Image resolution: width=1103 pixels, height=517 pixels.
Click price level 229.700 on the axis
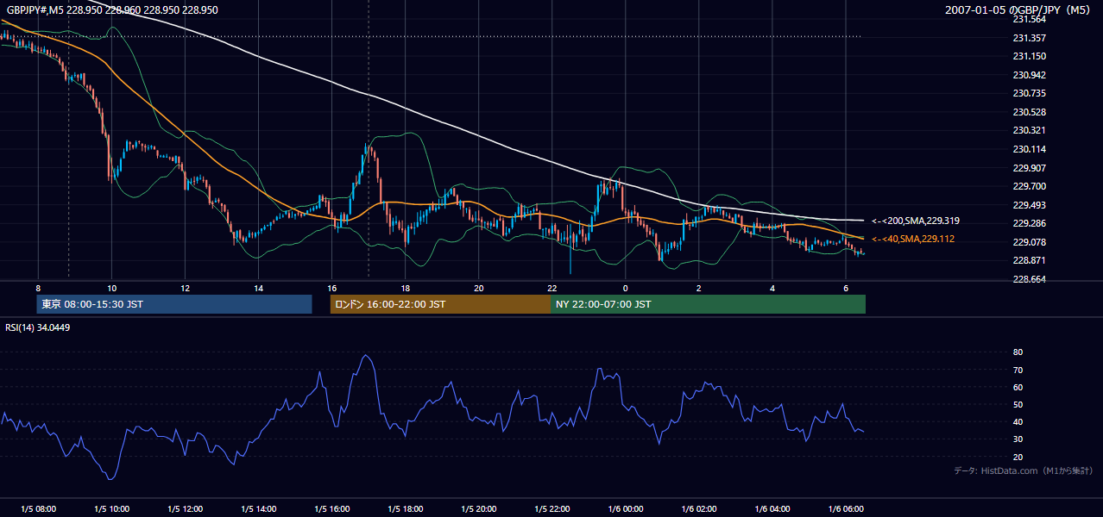pyautogui.click(x=1029, y=186)
